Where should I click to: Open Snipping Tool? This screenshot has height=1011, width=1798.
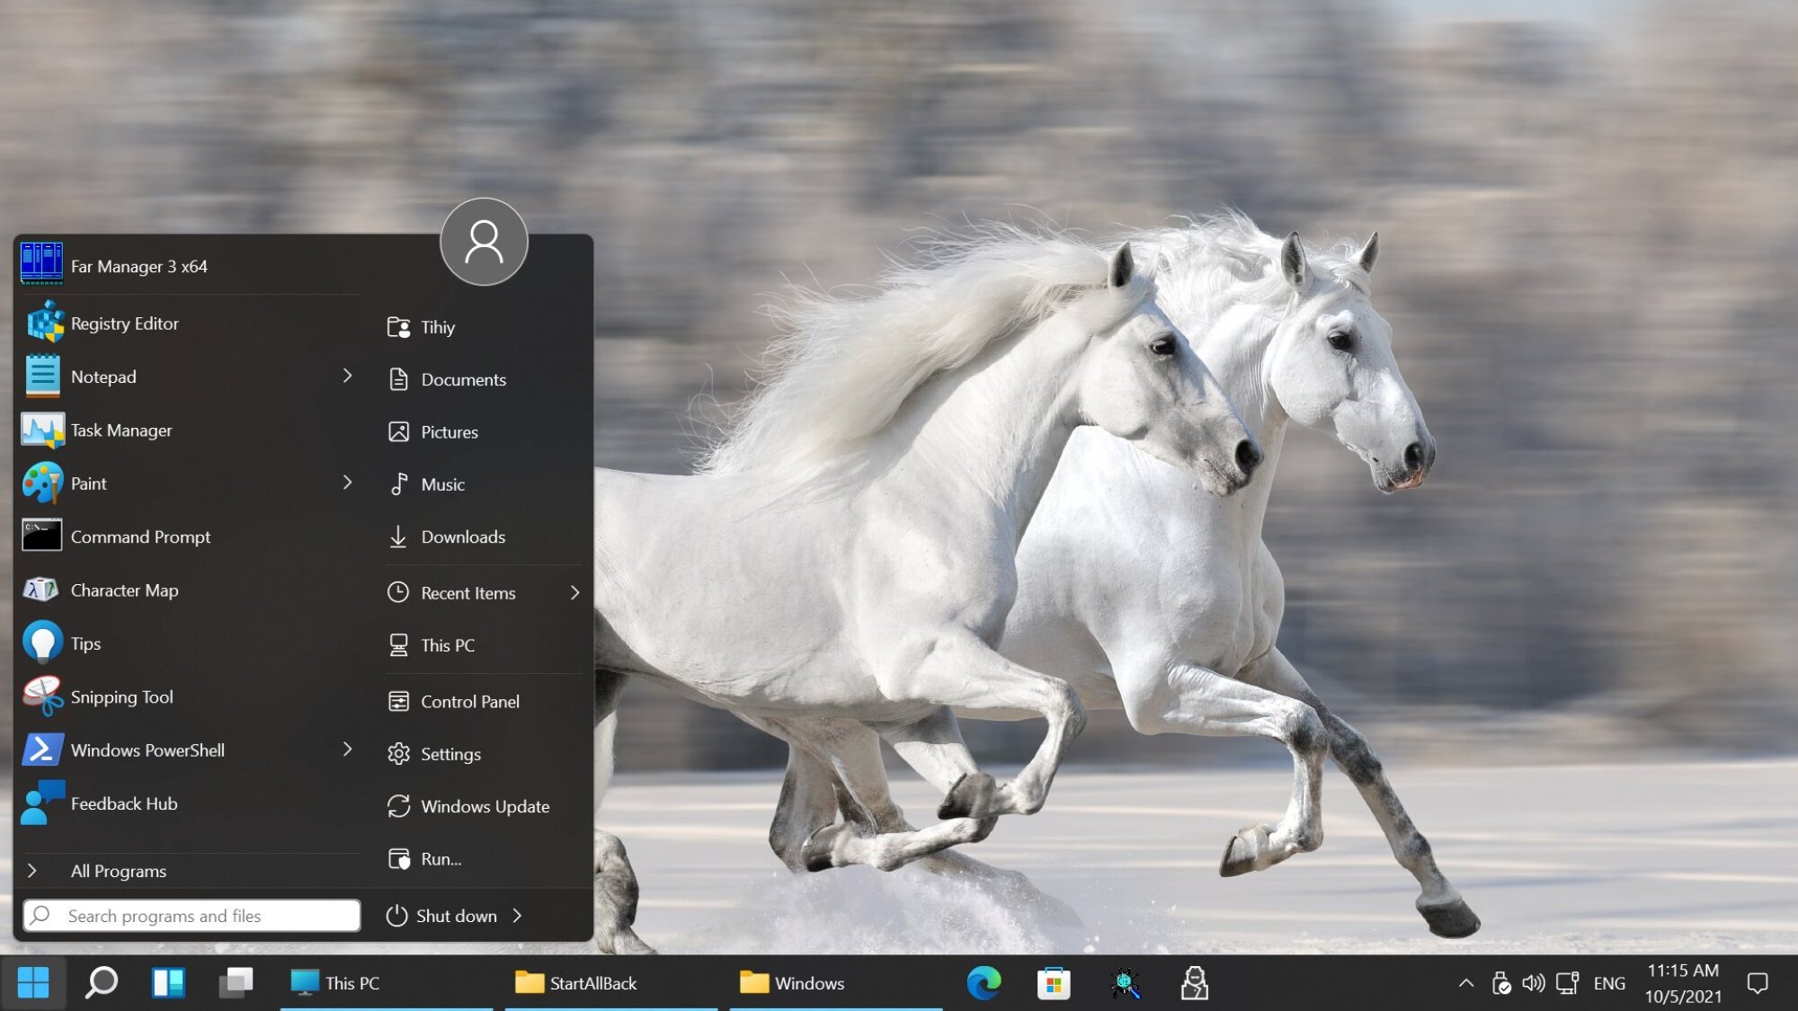[x=121, y=696]
